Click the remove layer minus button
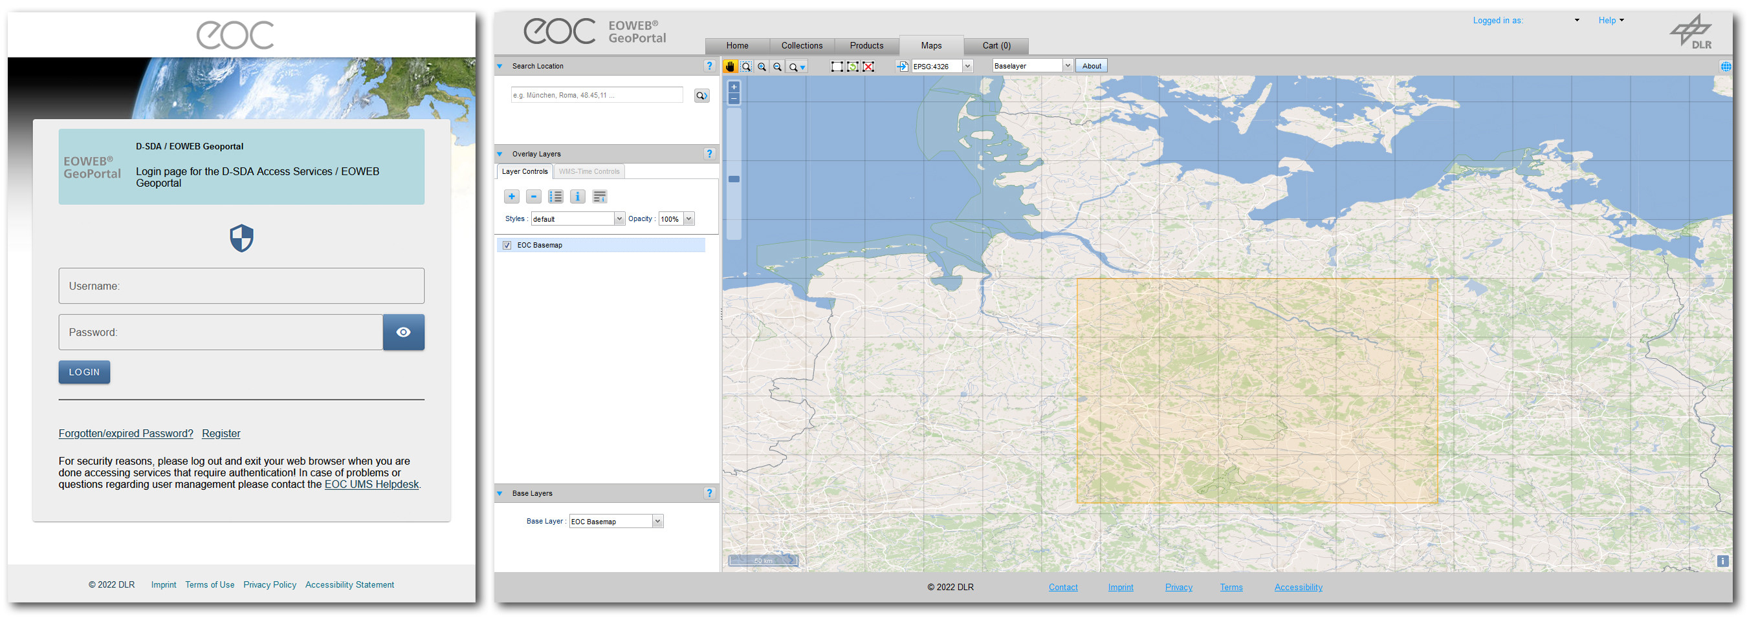This screenshot has height=627, width=1747. (x=534, y=197)
